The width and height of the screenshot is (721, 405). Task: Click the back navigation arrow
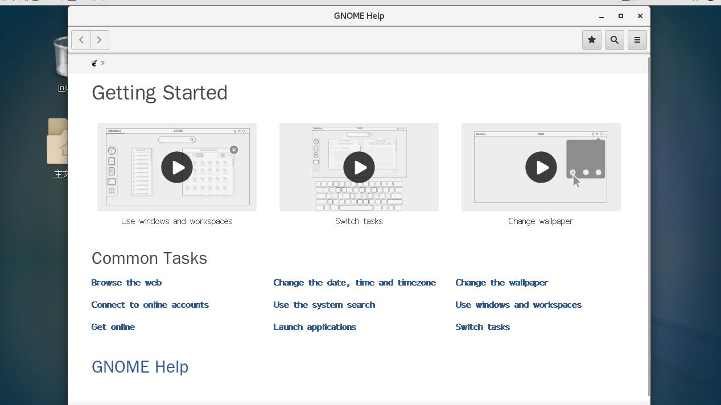click(81, 40)
